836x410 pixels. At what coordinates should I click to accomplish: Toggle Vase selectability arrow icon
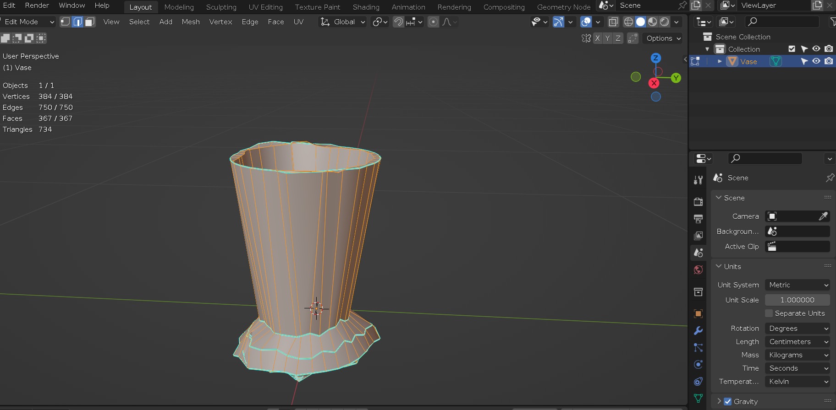coord(804,61)
